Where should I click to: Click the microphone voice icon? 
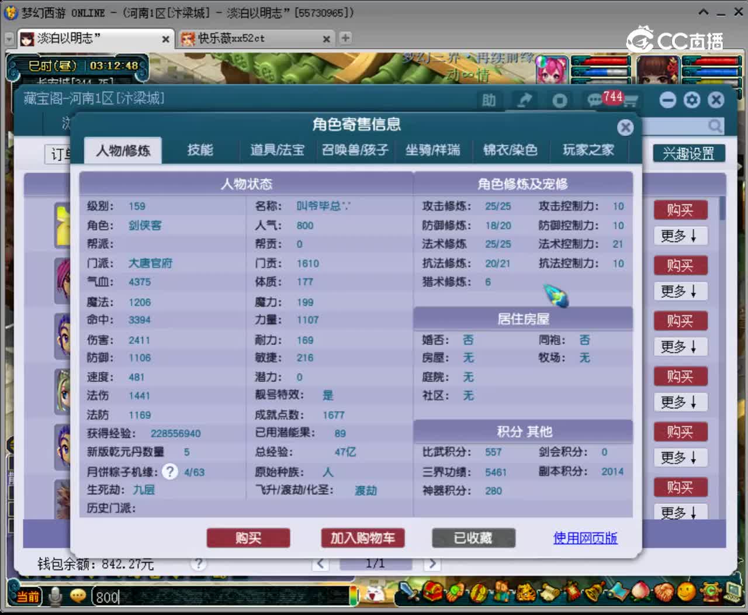pos(56,596)
